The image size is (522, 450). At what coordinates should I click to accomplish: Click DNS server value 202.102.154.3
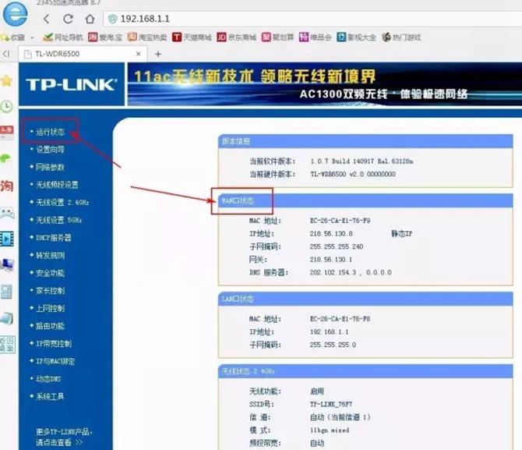[x=333, y=273]
